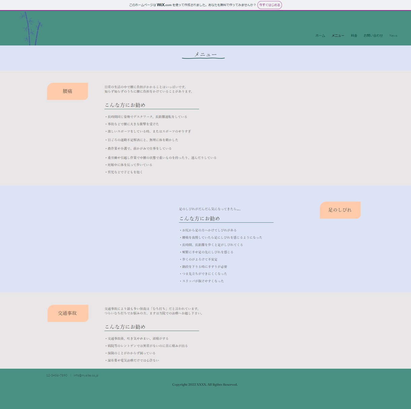411x409 pixels.
Task: Click こんな方にお勧め heading in 足のしびれ section
Action: pyautogui.click(x=199, y=218)
